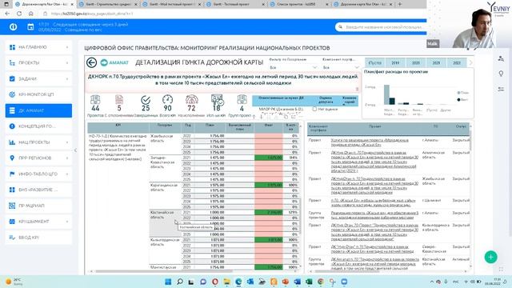Click the project groups icon showing 4
Image resolution: width=512 pixels, height=288 pixels.
242,99
